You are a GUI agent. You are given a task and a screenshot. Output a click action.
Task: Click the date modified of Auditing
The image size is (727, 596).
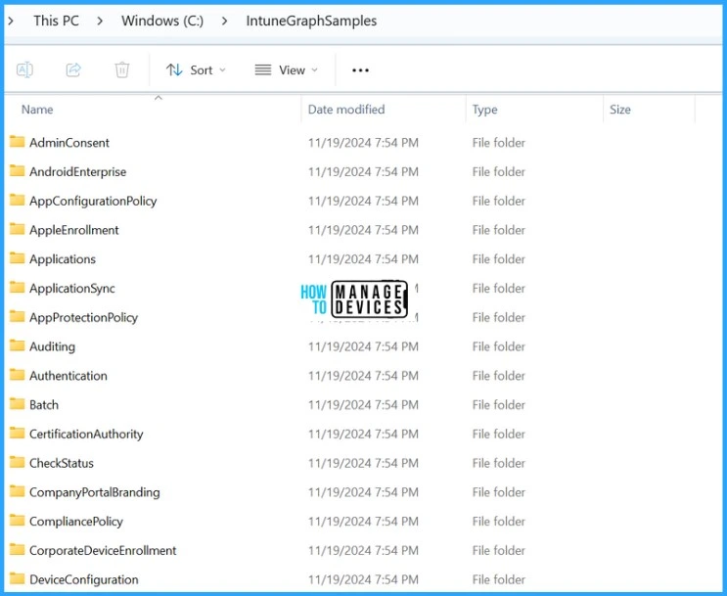[363, 346]
